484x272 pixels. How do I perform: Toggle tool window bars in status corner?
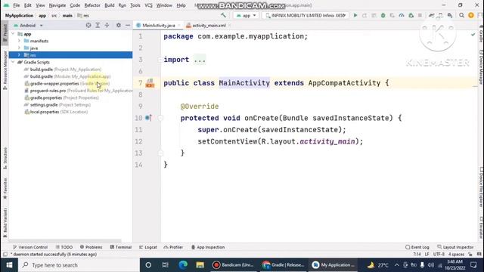click(x=5, y=255)
